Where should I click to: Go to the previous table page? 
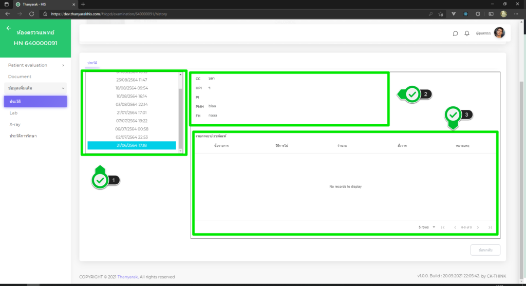click(x=455, y=227)
